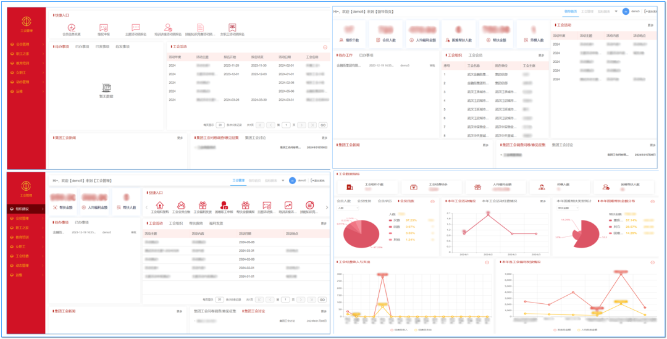Click the 会员人数 statistic card
667x339 pixels.
[386, 33]
